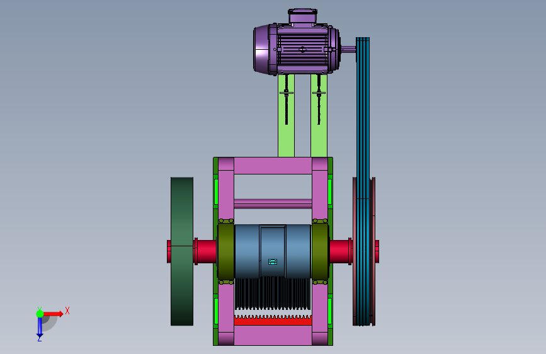Select the bottom pink frame crossbeam

273,335
